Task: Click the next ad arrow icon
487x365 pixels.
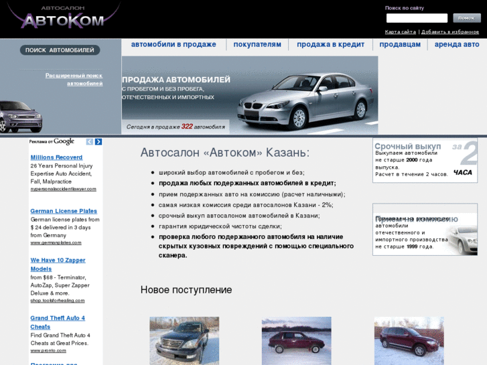Action: click(98, 142)
